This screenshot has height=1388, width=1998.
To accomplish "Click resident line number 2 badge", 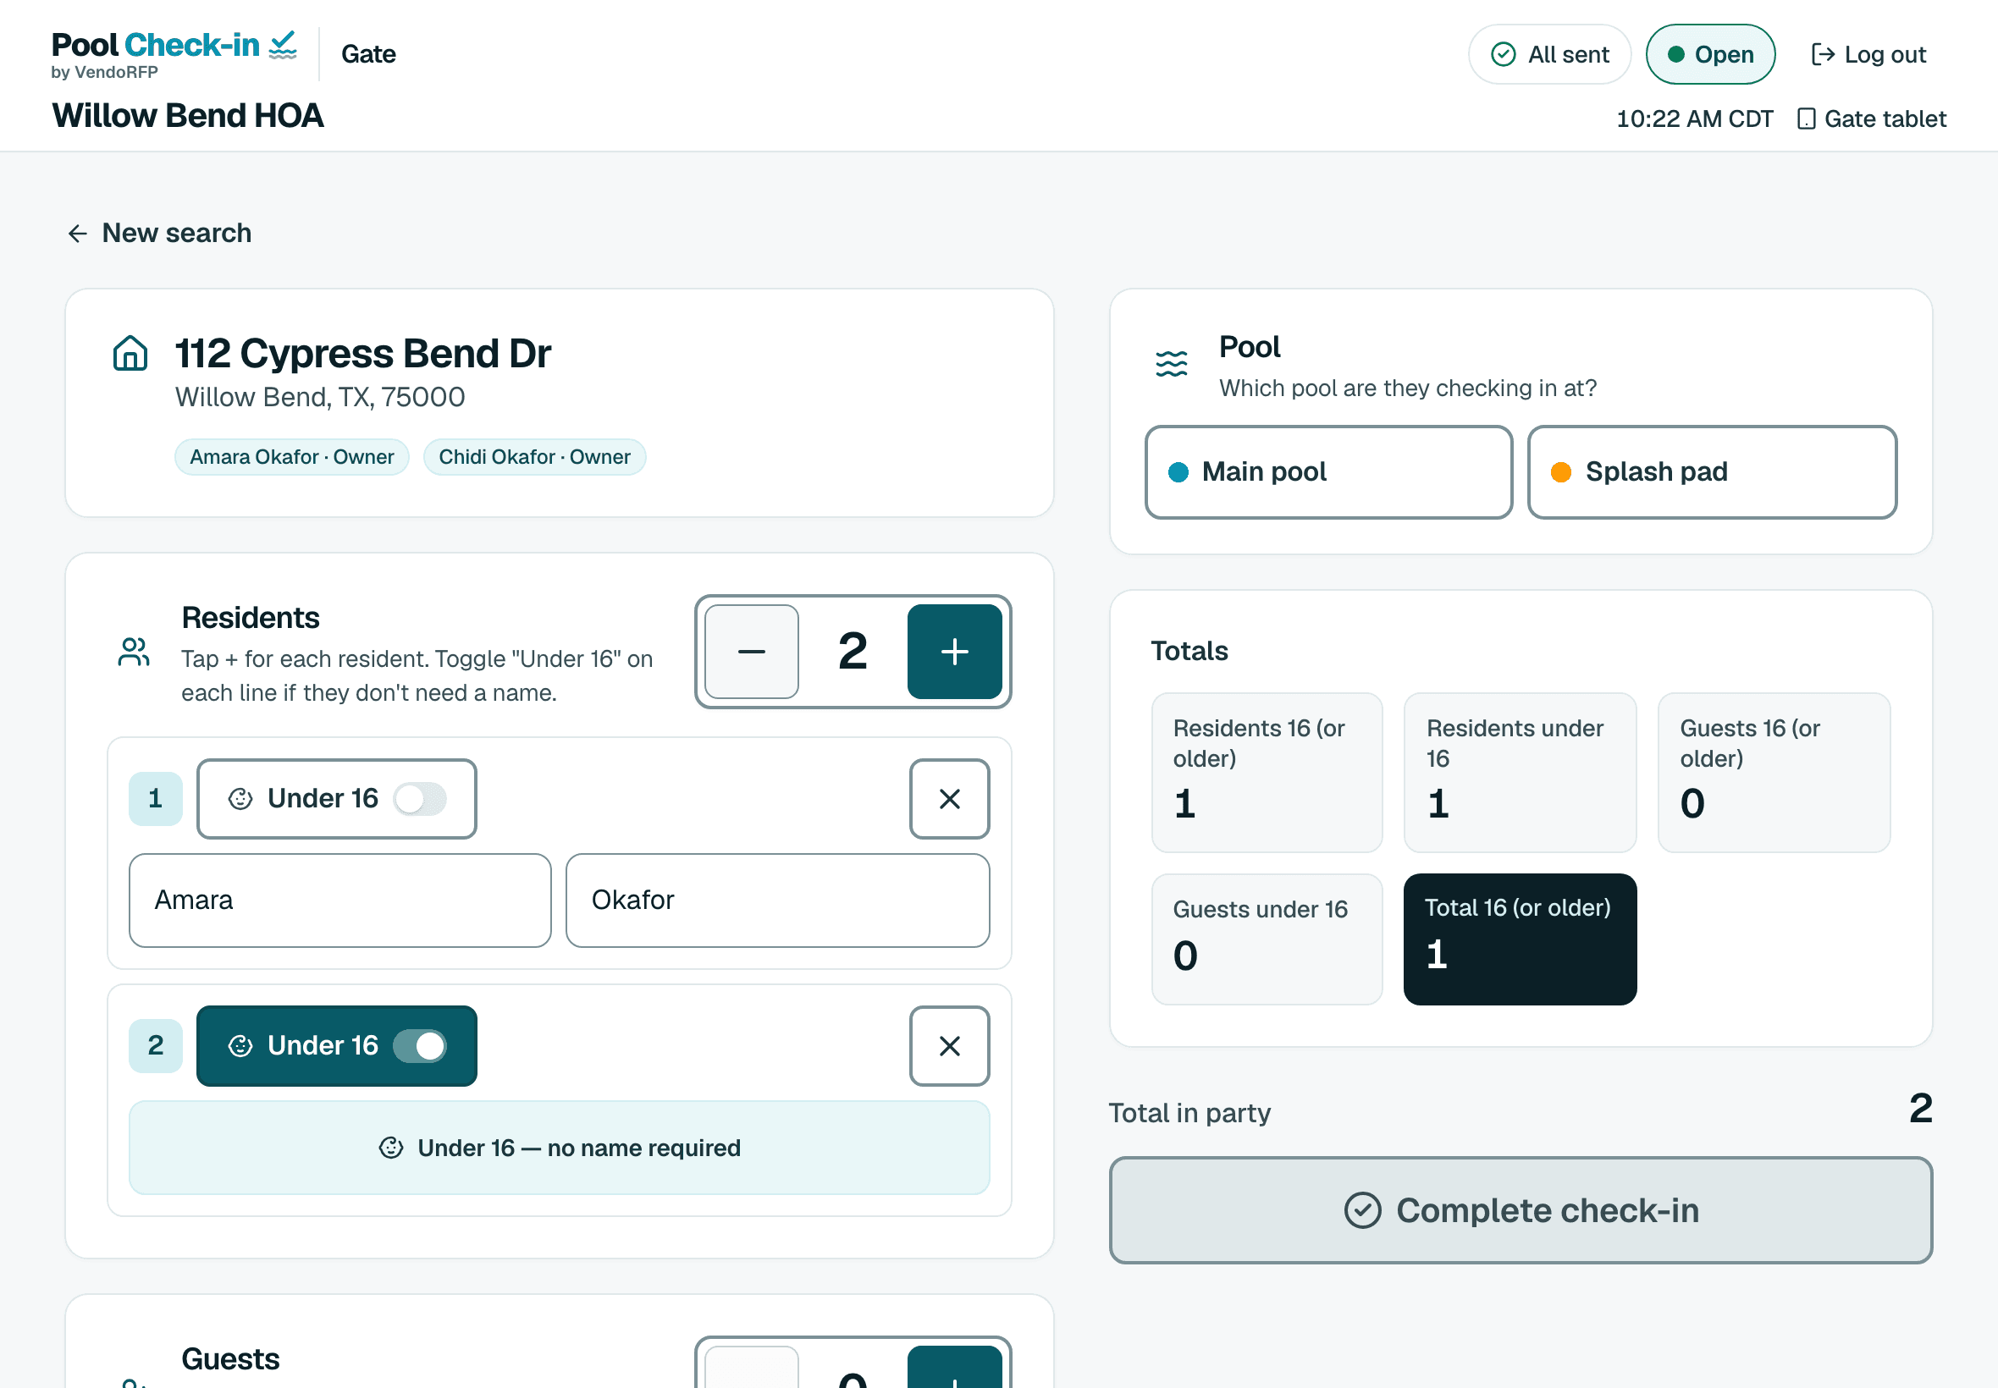I will (156, 1045).
